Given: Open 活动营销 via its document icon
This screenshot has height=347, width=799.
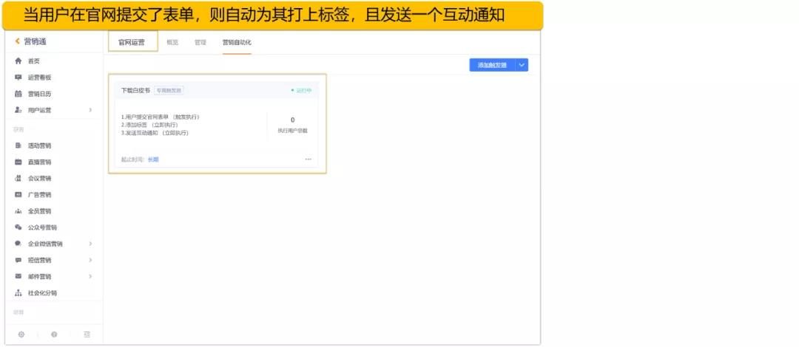Looking at the screenshot, I should [18, 145].
